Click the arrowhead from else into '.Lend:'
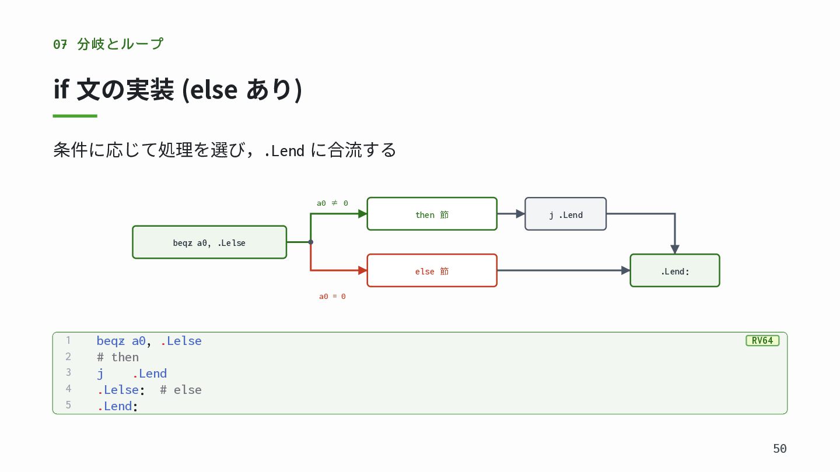The width and height of the screenshot is (840, 472). tap(626, 270)
